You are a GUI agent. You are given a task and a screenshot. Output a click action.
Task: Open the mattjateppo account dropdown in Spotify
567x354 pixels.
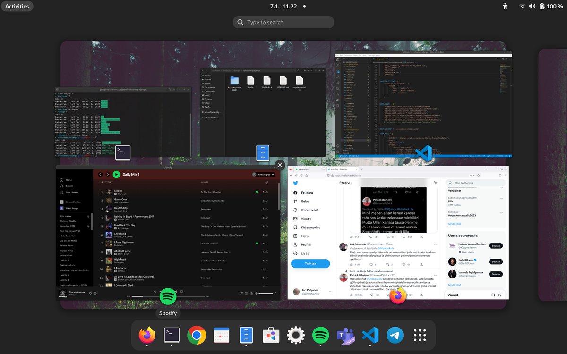pyautogui.click(x=265, y=174)
